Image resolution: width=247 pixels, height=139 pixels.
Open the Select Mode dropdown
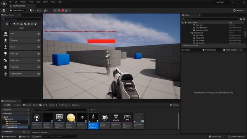click(x=17, y=10)
